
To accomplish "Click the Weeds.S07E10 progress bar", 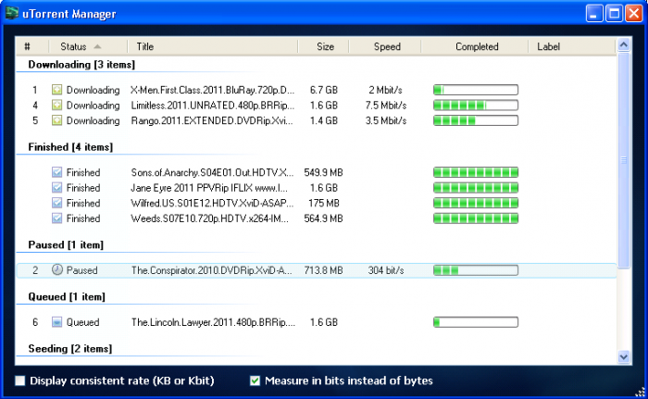I will point(476,218).
